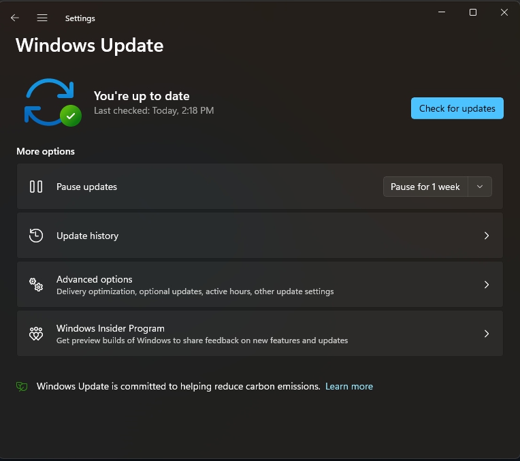Image resolution: width=520 pixels, height=461 pixels.
Task: Click the More options heading
Action: click(46, 151)
